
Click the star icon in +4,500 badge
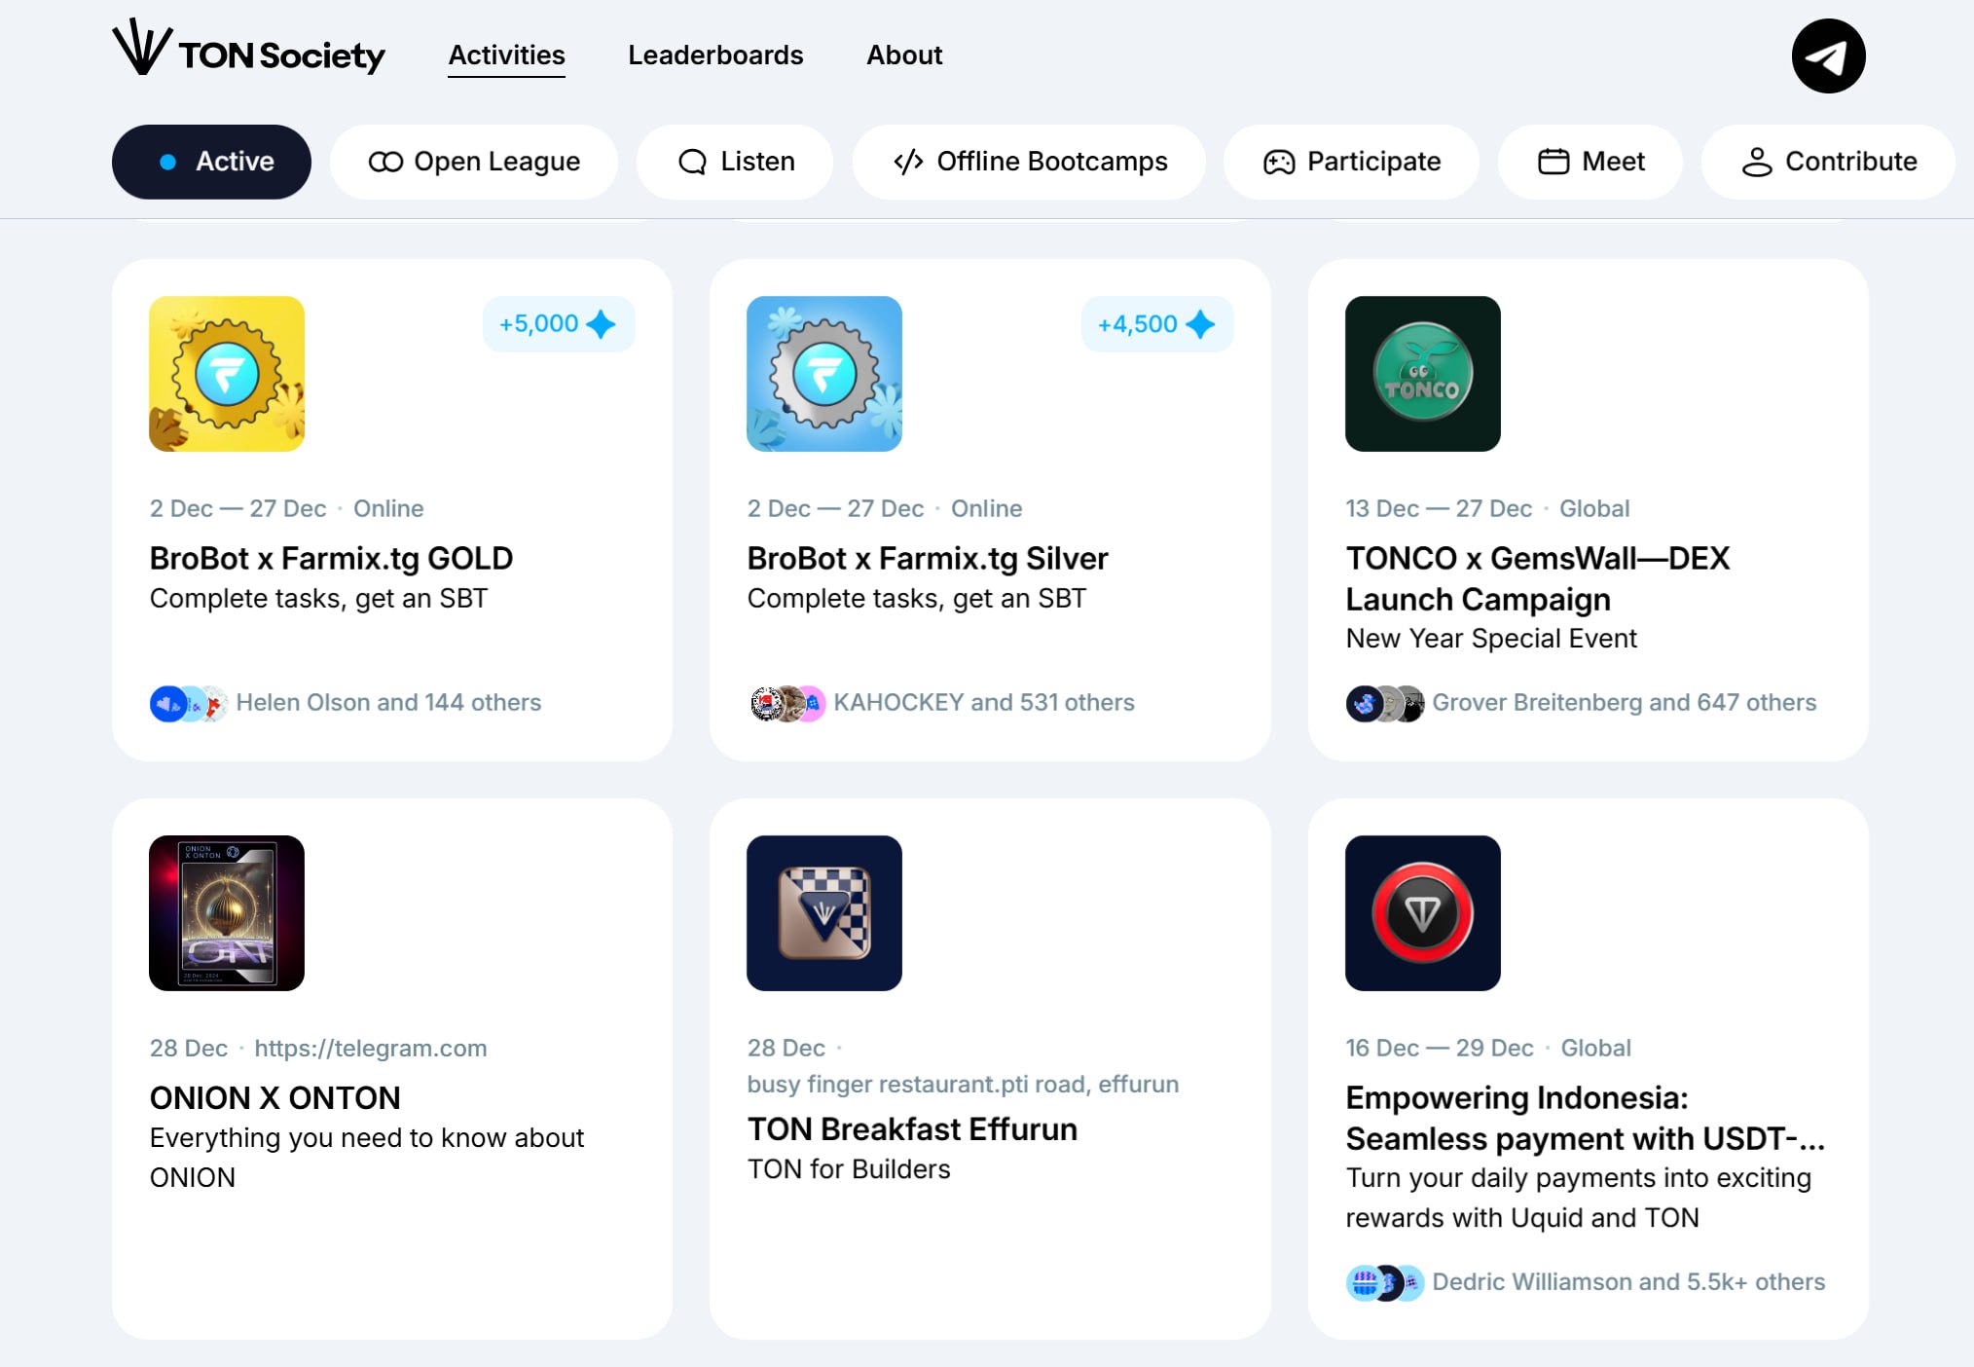tap(1200, 324)
